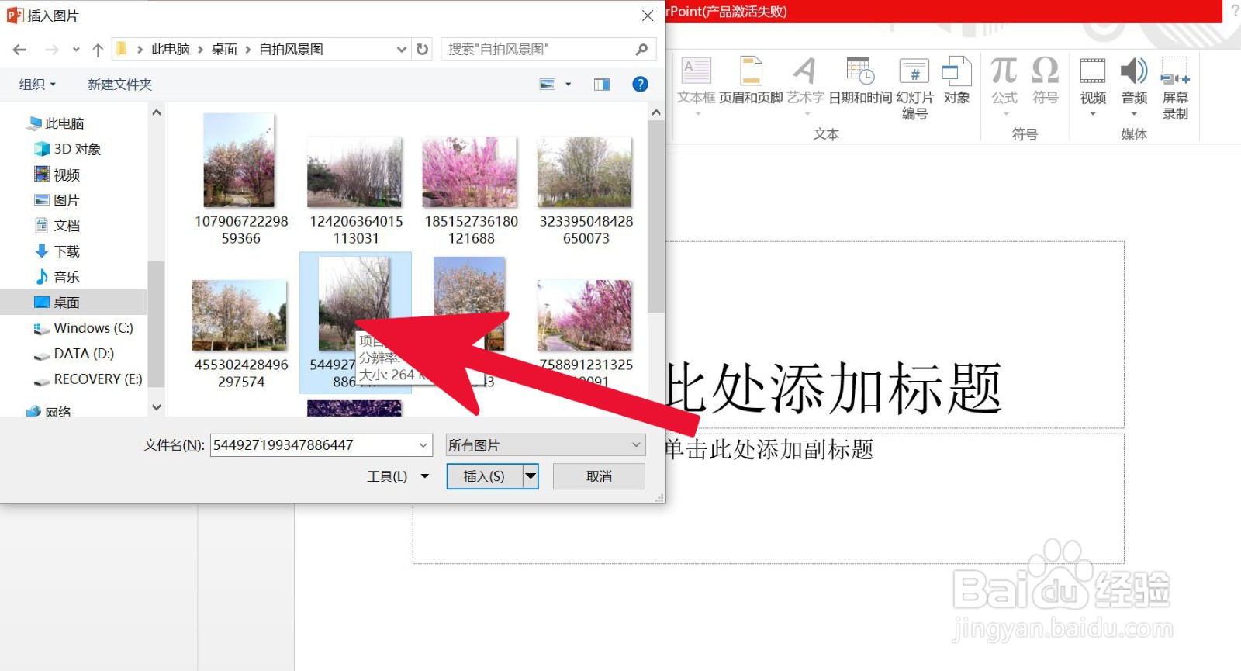Click the 插入(S) button

click(485, 476)
